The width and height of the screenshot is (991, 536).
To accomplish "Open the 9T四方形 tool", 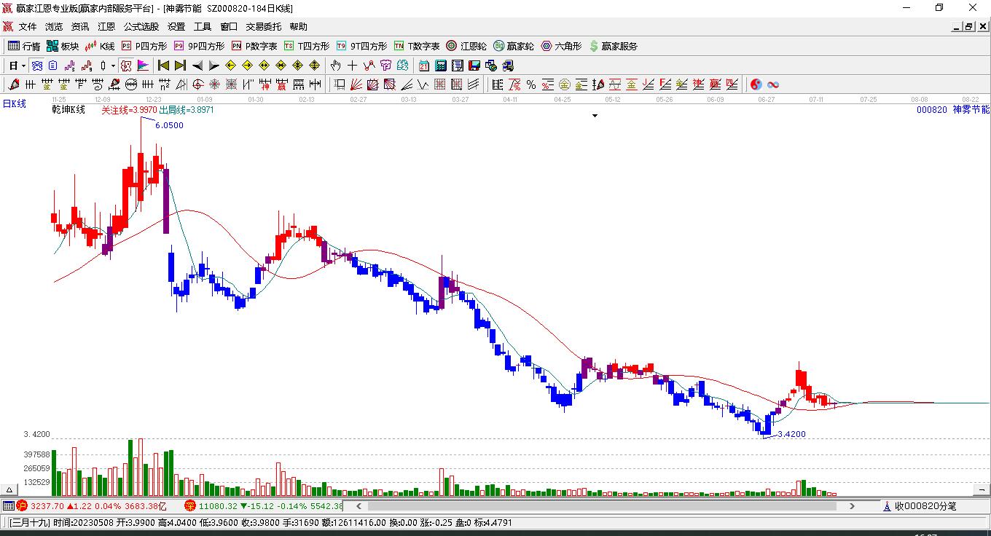I will point(361,46).
